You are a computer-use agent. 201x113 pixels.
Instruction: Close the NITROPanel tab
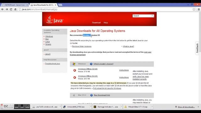coord(27,5)
